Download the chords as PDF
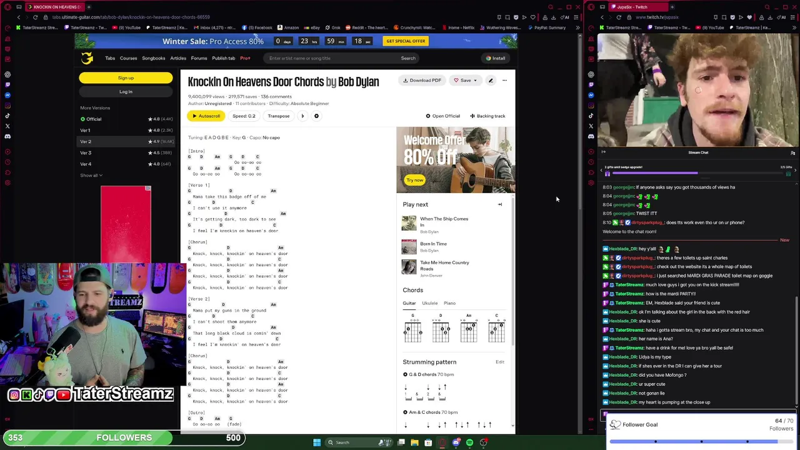Screen dimensions: 800x450 pos(422,81)
